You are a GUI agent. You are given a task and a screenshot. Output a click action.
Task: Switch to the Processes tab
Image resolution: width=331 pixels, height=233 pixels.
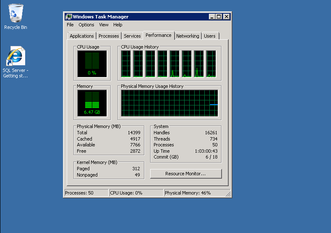pos(109,36)
